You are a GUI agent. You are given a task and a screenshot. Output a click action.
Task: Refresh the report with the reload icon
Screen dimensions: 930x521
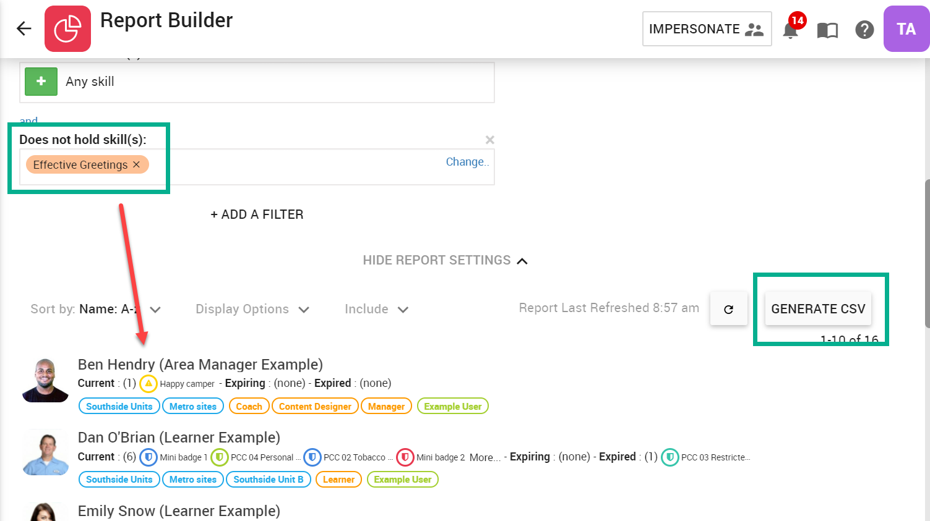click(728, 309)
